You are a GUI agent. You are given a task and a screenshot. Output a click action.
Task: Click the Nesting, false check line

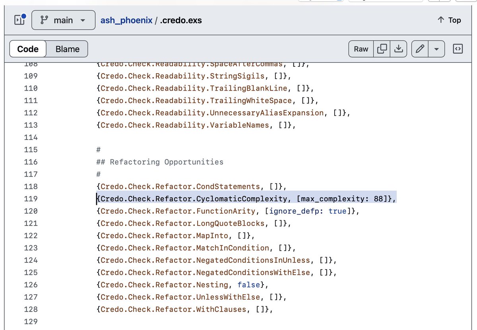183,284
